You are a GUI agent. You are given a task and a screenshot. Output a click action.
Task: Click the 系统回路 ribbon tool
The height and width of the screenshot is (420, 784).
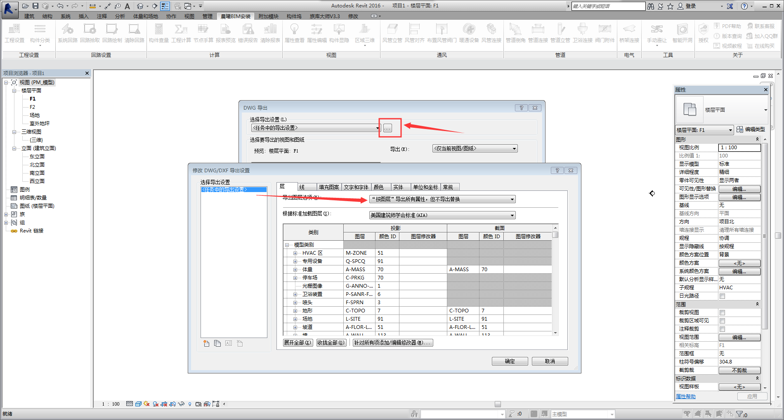(x=68, y=33)
